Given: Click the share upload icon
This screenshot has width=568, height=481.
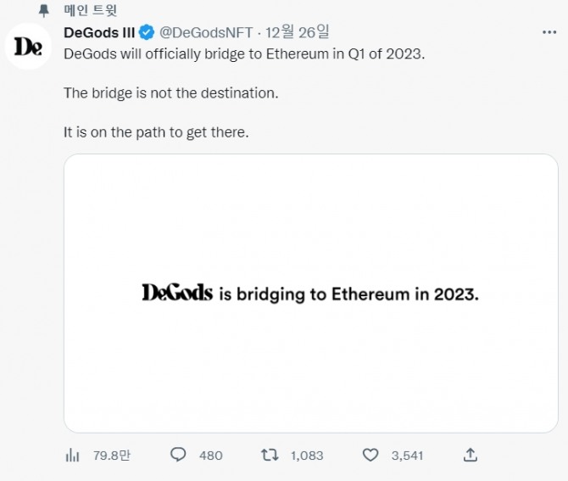Looking at the screenshot, I should (472, 456).
